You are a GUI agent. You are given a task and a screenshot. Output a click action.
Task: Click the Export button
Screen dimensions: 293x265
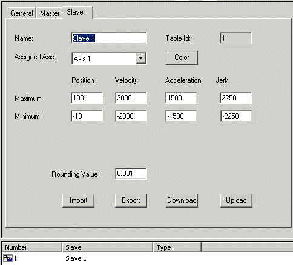131,200
